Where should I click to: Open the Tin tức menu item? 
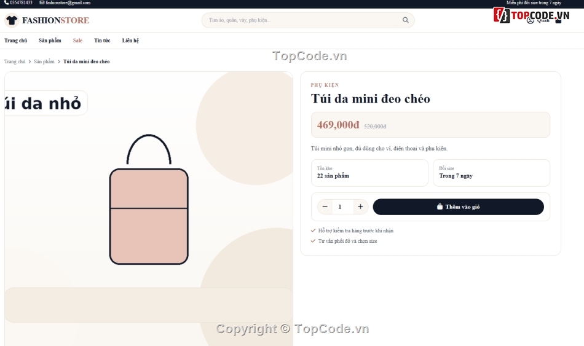pyautogui.click(x=102, y=40)
